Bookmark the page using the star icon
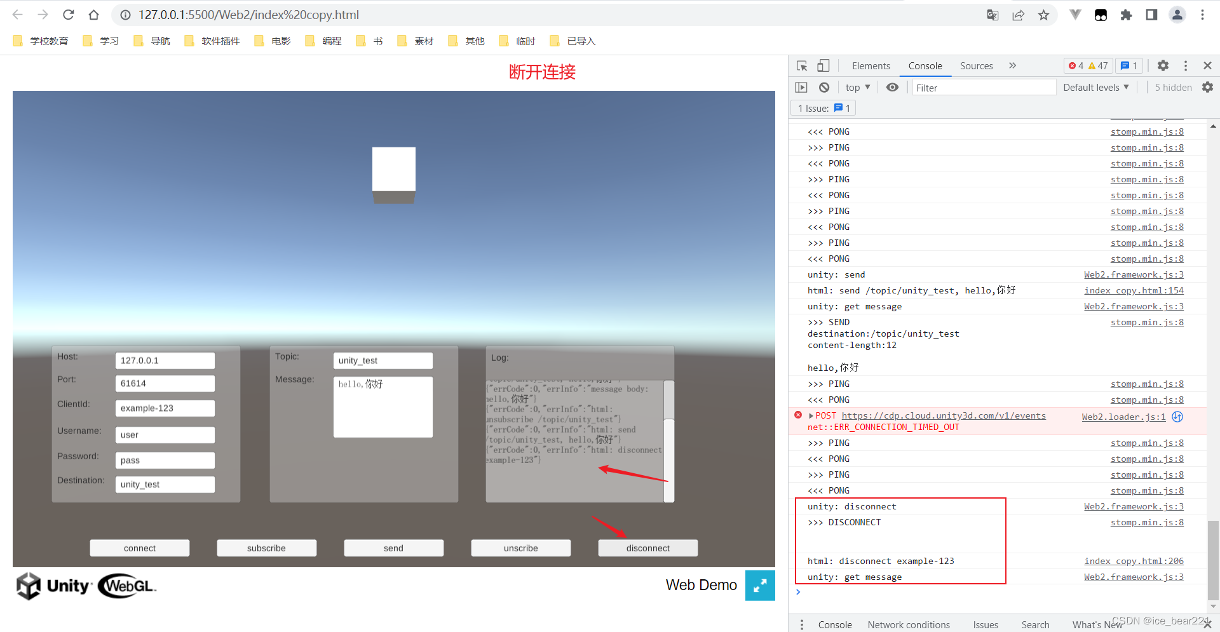Viewport: 1220px width, 632px height. (x=1043, y=15)
